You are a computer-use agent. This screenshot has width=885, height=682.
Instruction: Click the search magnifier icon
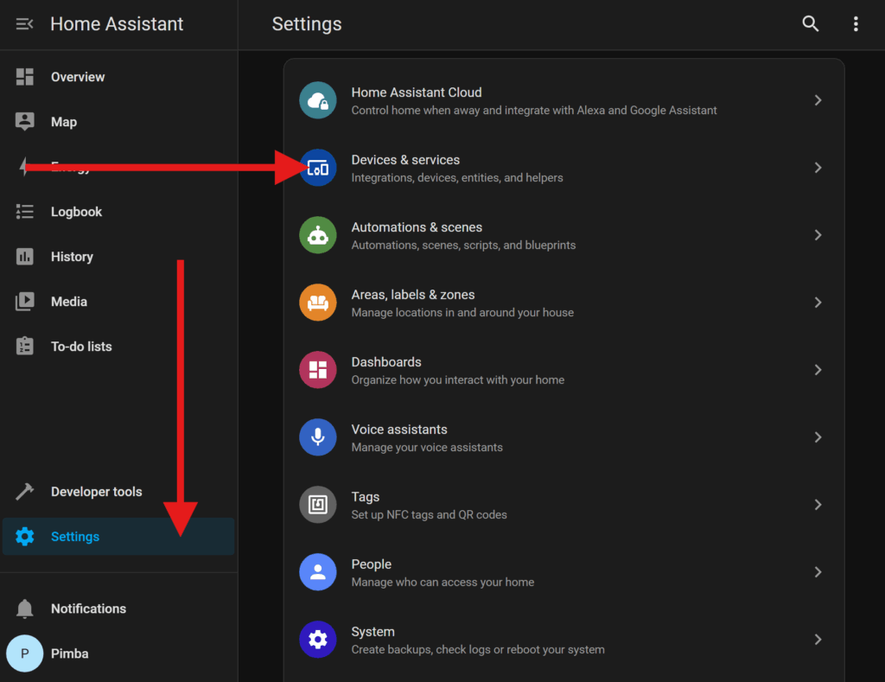click(810, 24)
